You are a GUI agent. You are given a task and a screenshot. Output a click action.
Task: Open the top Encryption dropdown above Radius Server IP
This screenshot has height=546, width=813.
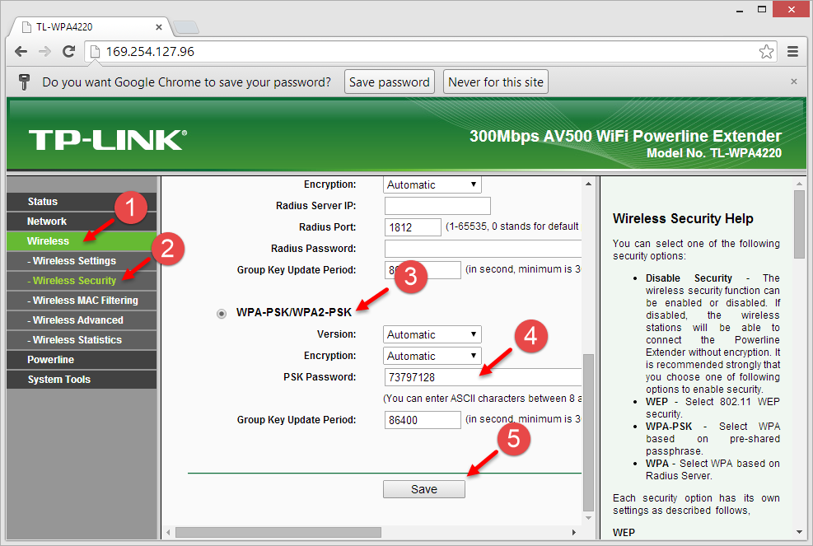432,184
